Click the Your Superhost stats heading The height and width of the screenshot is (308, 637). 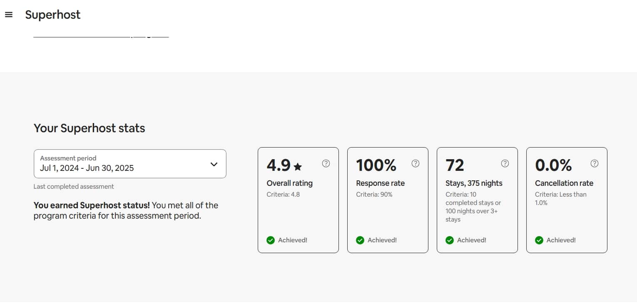click(x=90, y=128)
